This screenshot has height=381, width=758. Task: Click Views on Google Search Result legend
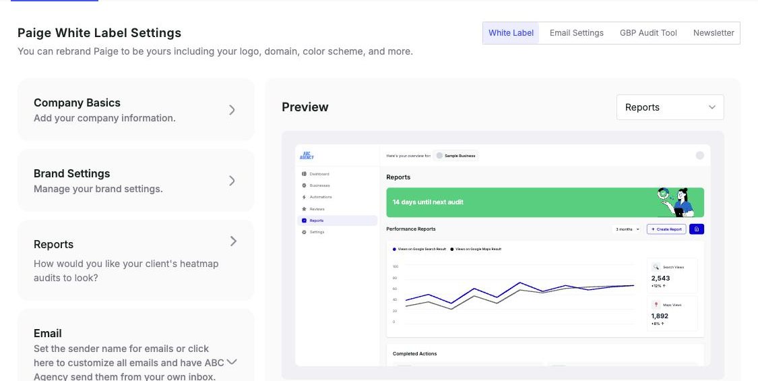pos(419,249)
